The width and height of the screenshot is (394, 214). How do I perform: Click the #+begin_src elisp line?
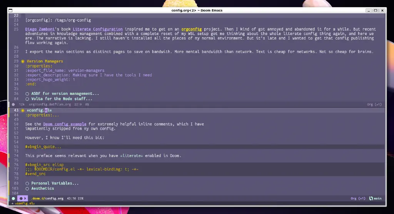[44, 165]
